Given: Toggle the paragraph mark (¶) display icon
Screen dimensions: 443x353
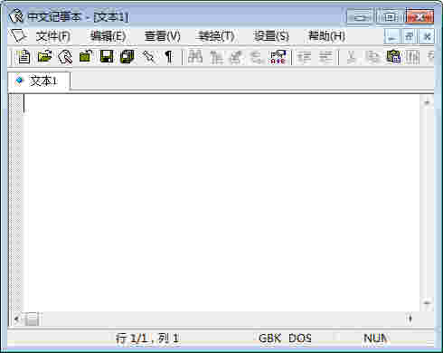Looking at the screenshot, I should [169, 57].
